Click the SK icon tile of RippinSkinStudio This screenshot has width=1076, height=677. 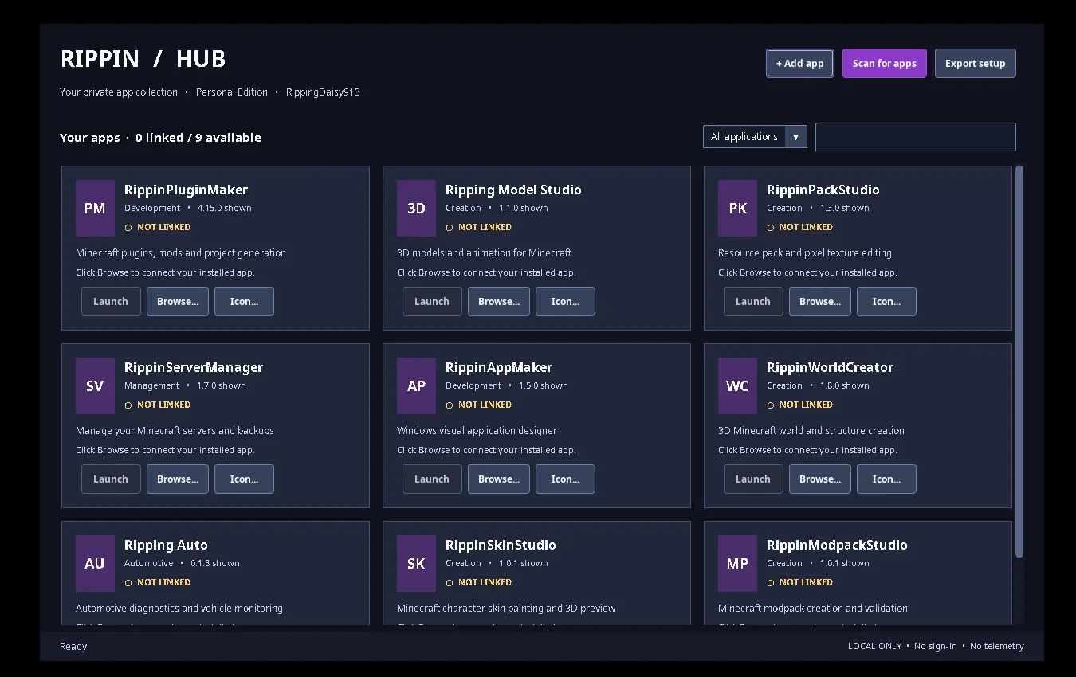[416, 563]
